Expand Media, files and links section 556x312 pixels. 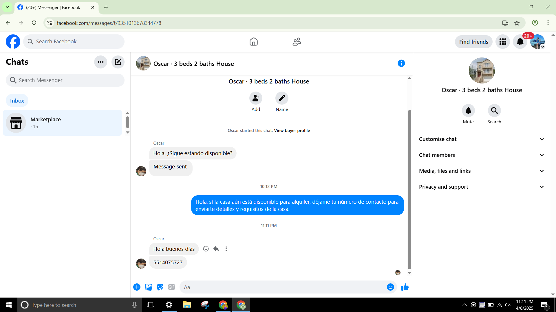(482, 171)
